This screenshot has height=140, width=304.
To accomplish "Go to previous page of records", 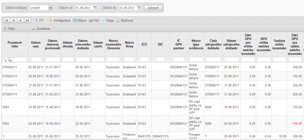I will (13, 20).
